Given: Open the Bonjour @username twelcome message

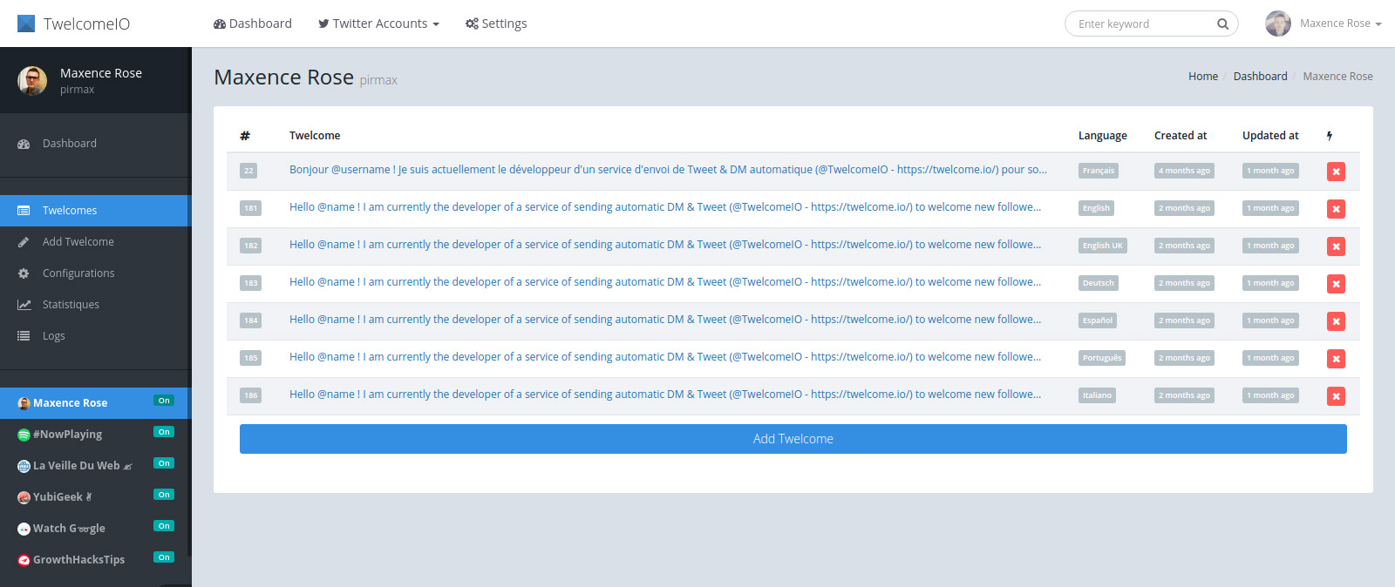Looking at the screenshot, I should pos(668,170).
